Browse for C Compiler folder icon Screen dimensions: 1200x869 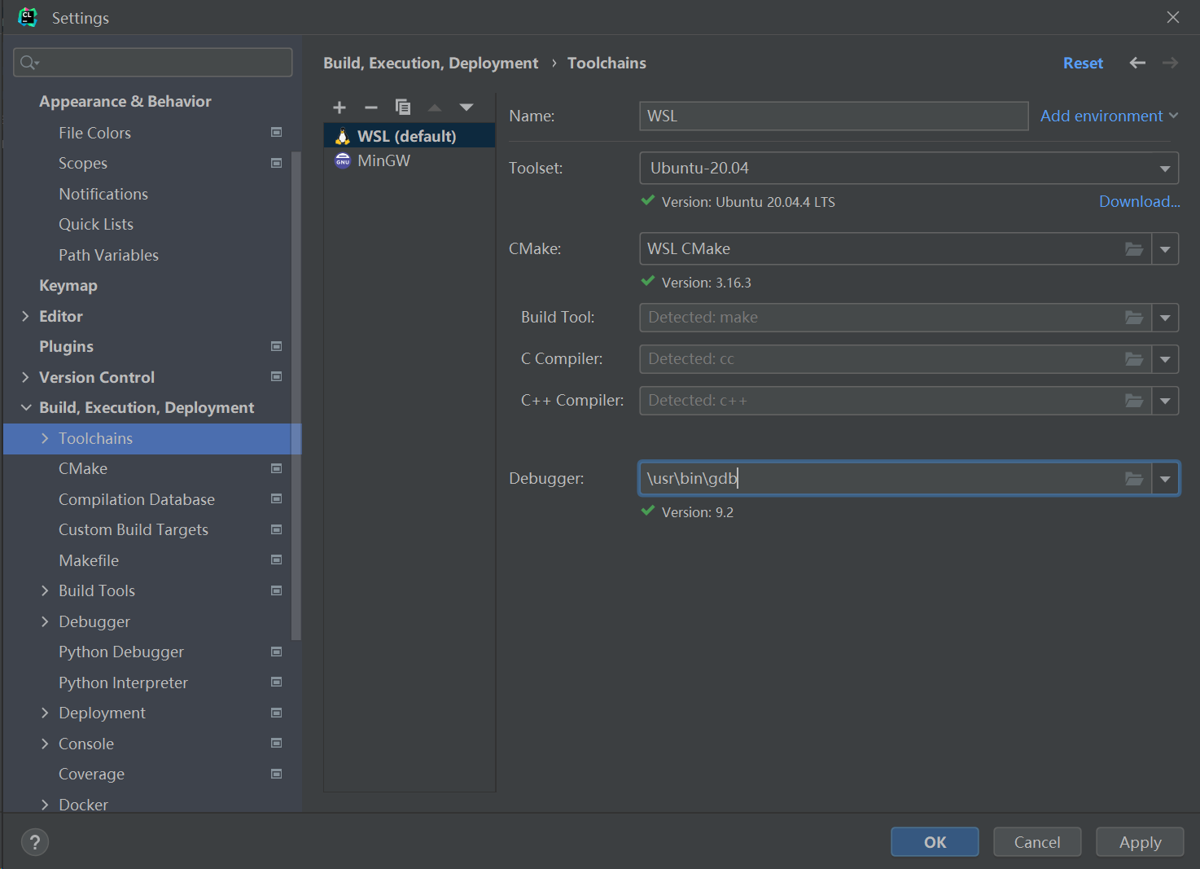[1134, 359]
